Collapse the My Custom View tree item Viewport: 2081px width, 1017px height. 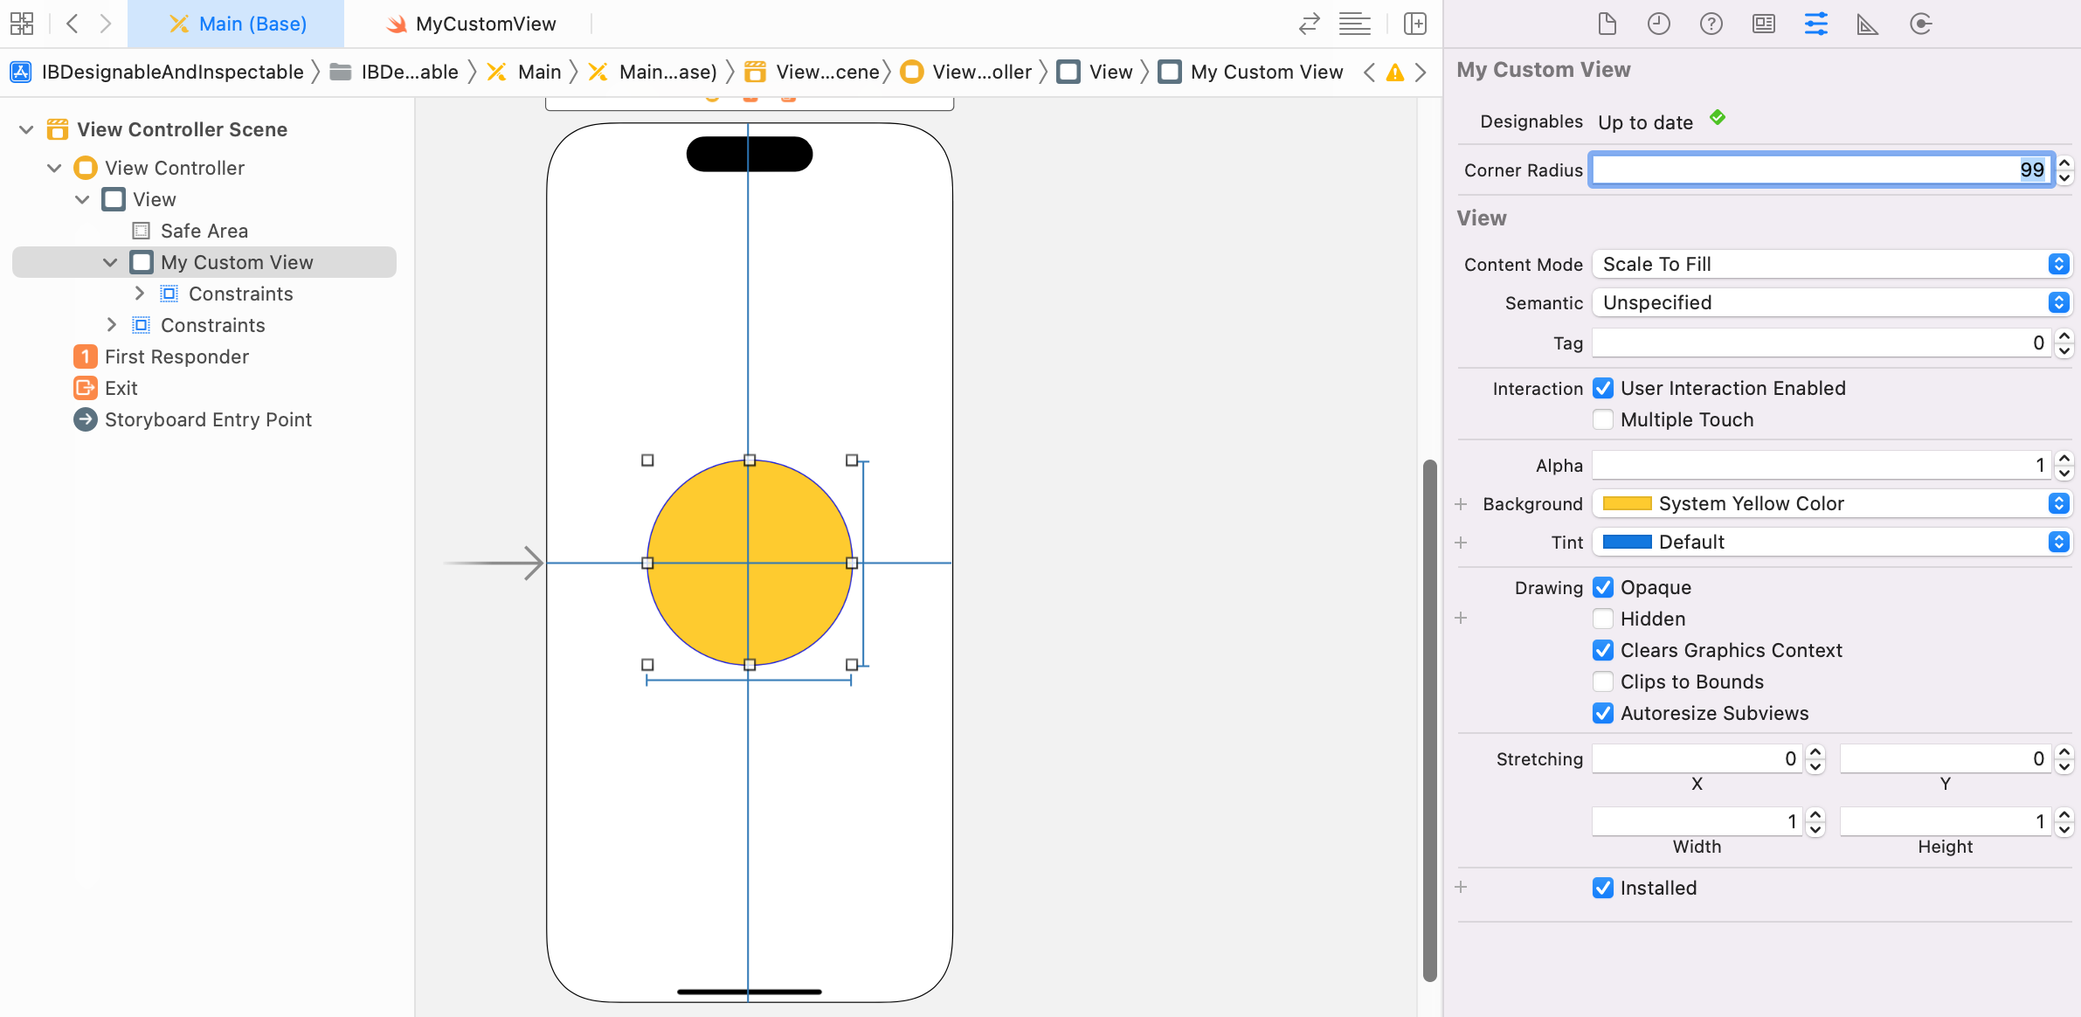[x=110, y=262]
